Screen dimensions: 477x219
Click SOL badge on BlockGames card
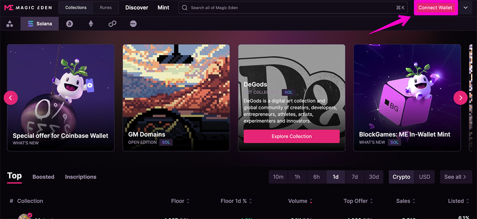[394, 142]
